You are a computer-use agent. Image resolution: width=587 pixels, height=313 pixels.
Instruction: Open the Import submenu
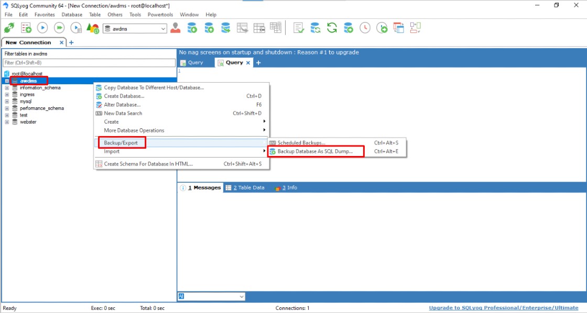click(x=181, y=151)
